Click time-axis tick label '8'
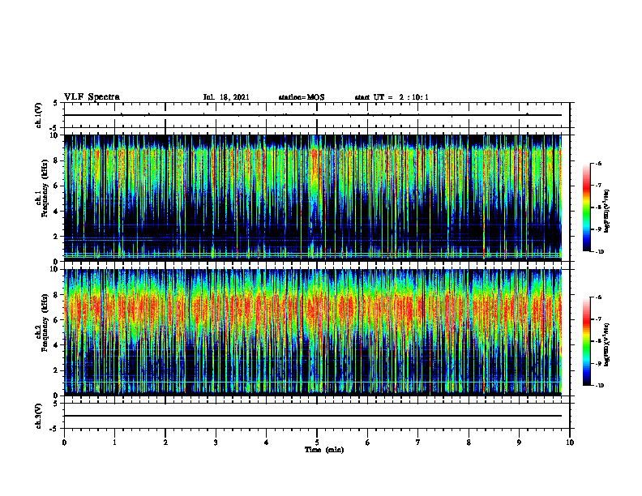Screen dimensions: 642x496 click(469, 443)
